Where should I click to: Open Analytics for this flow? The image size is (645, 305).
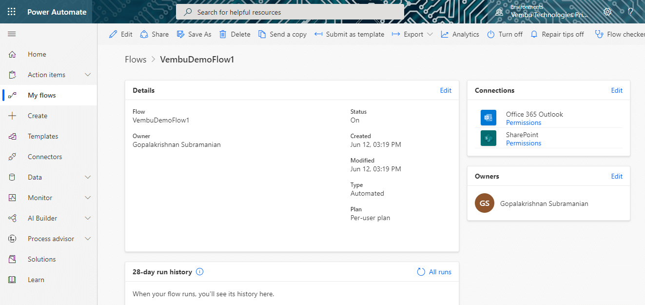click(x=460, y=34)
